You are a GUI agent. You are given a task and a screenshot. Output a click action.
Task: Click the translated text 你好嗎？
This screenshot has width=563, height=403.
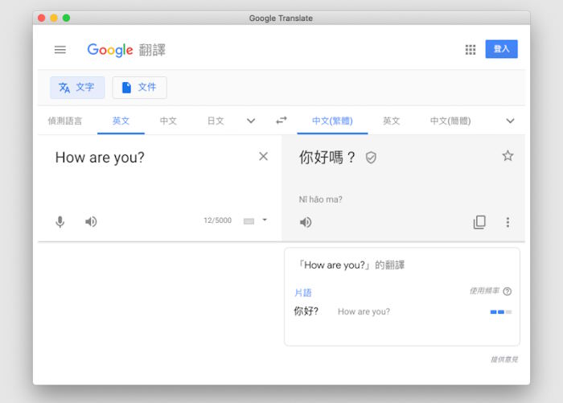click(x=327, y=158)
